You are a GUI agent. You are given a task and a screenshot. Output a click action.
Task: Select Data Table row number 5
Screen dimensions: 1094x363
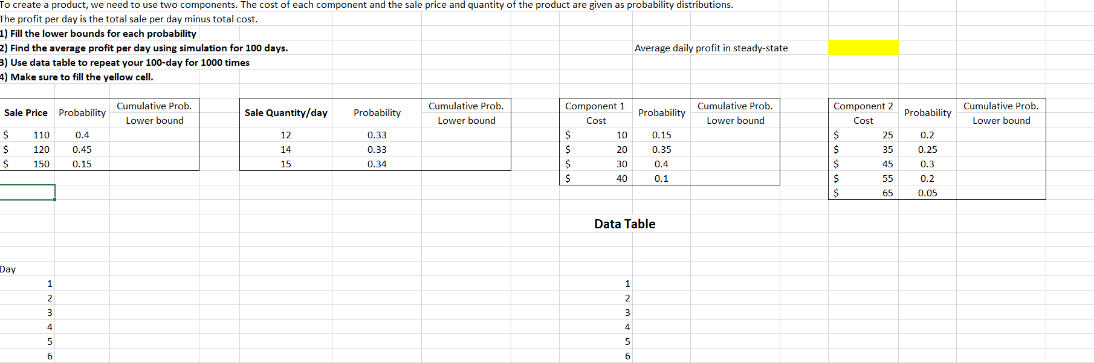(x=627, y=342)
